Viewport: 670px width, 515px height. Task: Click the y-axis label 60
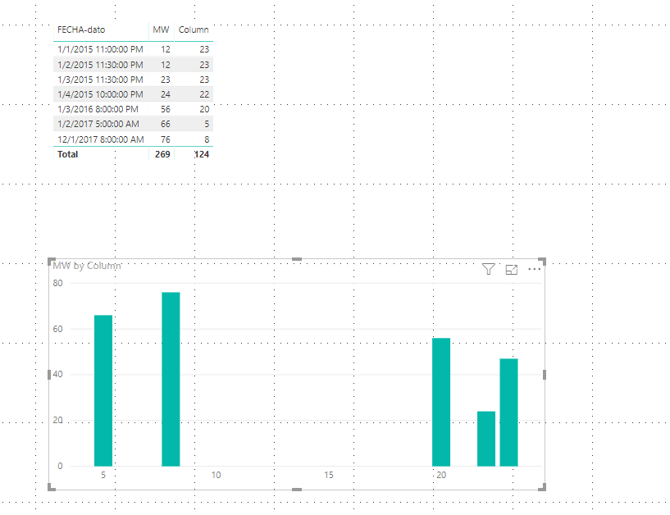pos(57,329)
